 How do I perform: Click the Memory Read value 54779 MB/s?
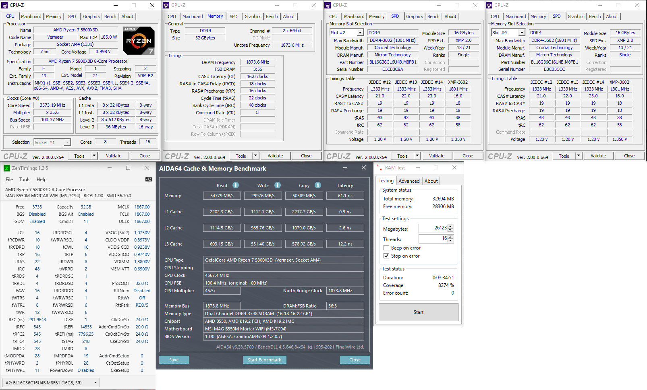(222, 196)
